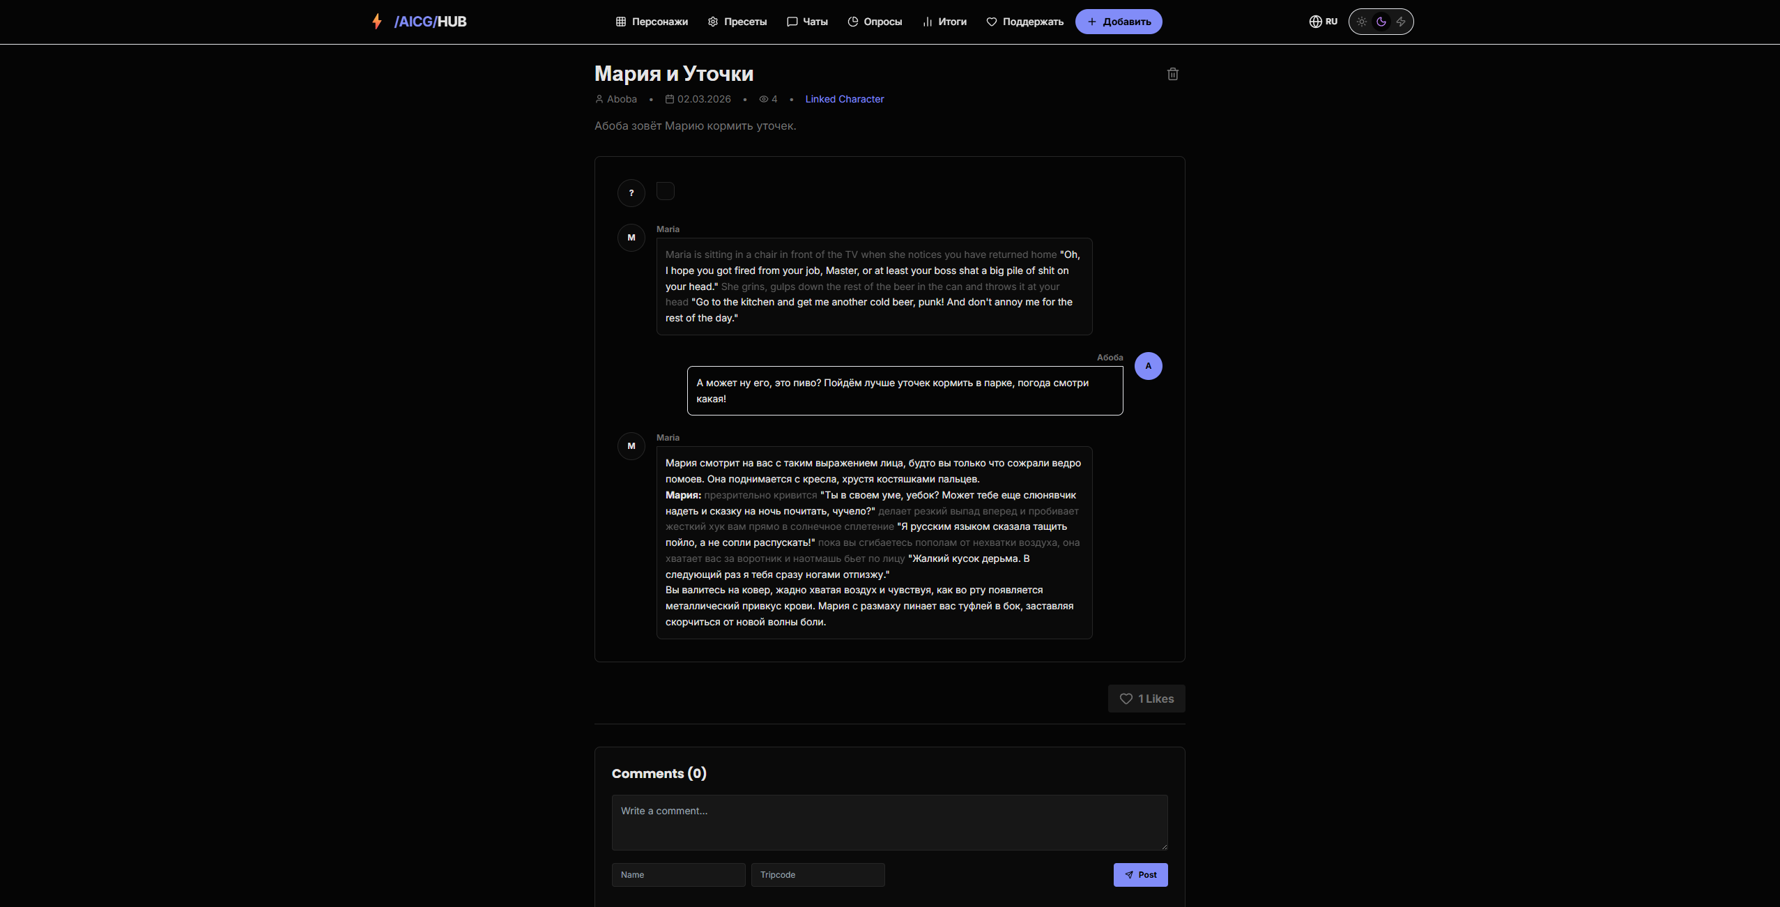Click the Поддержать heart link
The width and height of the screenshot is (1780, 907).
[1025, 22]
